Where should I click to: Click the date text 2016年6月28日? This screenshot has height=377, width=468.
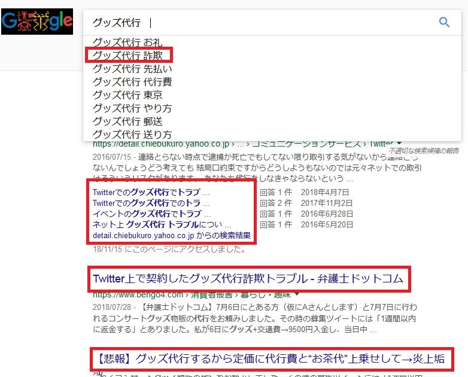click(x=327, y=214)
